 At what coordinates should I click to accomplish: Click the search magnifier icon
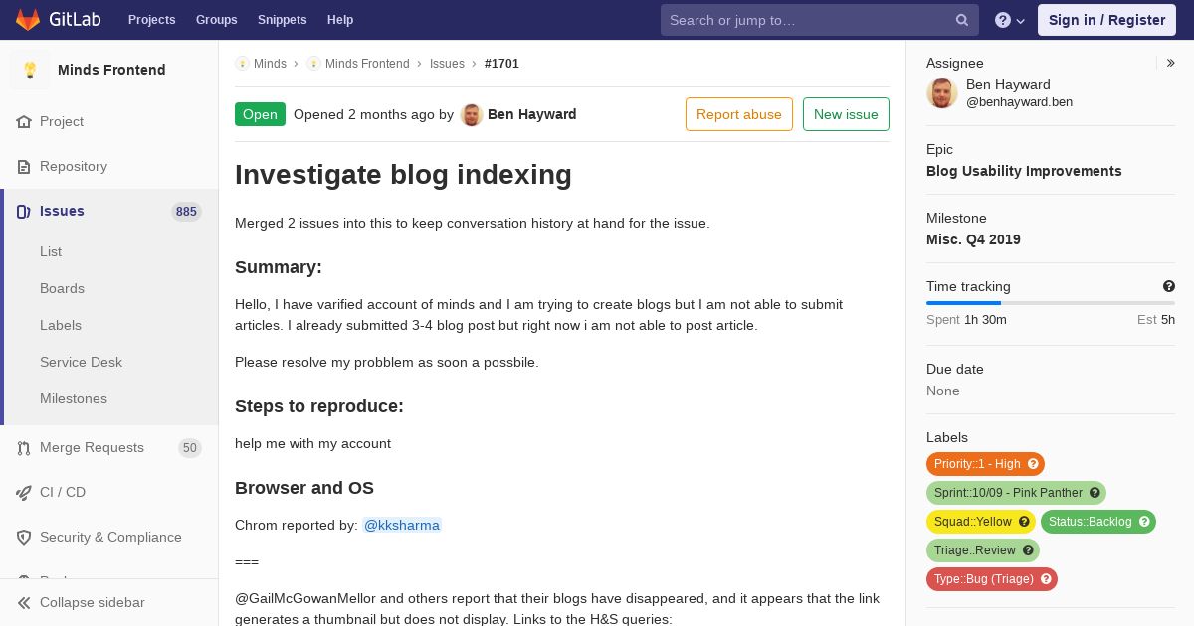click(x=962, y=20)
